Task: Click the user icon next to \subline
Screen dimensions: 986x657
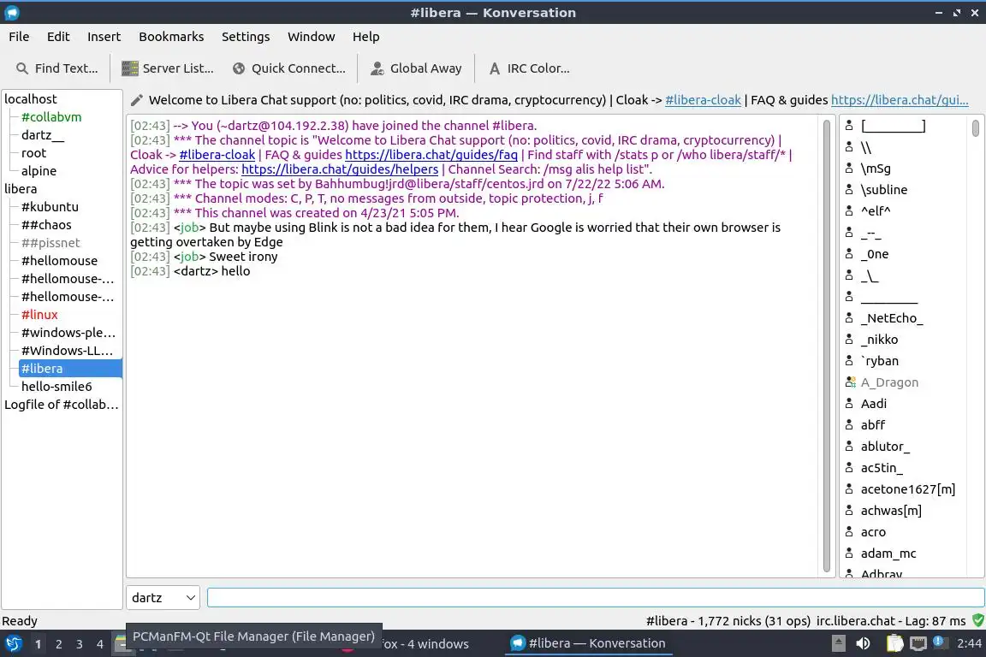Action: point(849,189)
